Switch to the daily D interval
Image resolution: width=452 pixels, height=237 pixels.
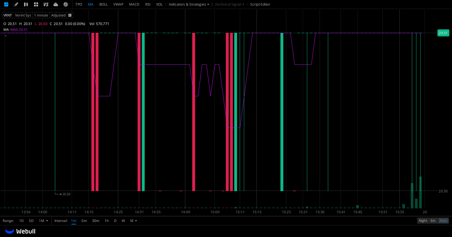pyautogui.click(x=115, y=220)
